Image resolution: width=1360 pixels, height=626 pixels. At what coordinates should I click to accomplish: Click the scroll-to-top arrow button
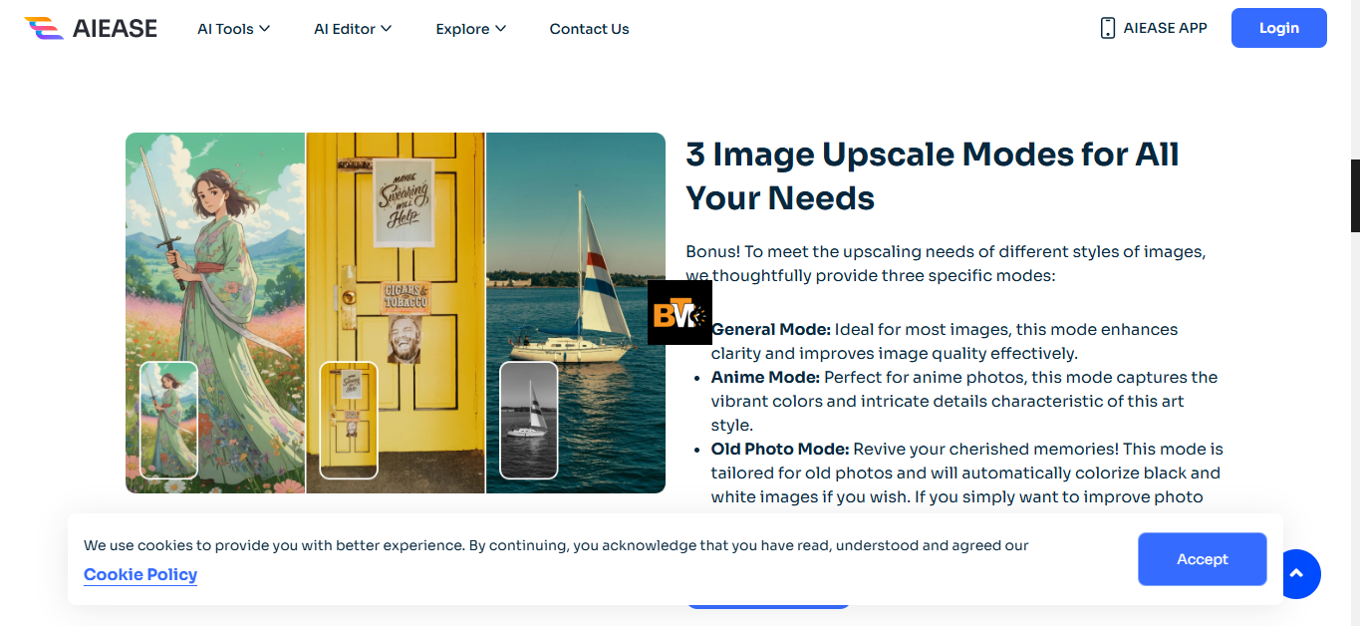(1296, 573)
